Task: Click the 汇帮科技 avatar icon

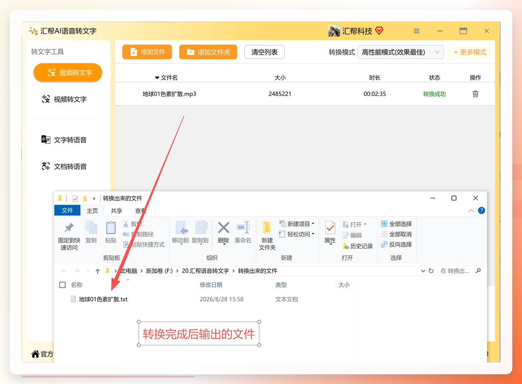Action: point(334,31)
